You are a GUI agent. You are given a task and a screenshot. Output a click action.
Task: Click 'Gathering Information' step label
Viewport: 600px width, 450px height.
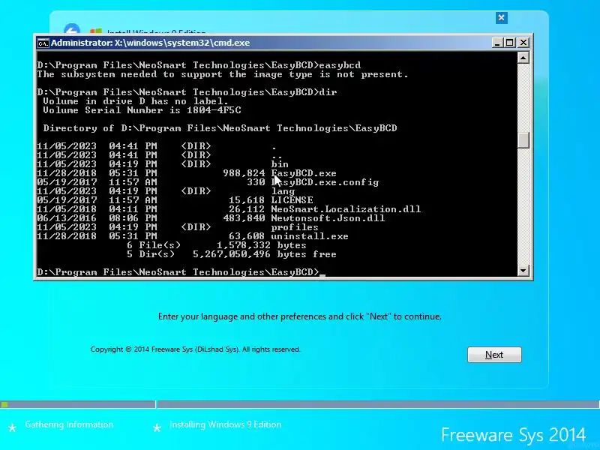(69, 424)
